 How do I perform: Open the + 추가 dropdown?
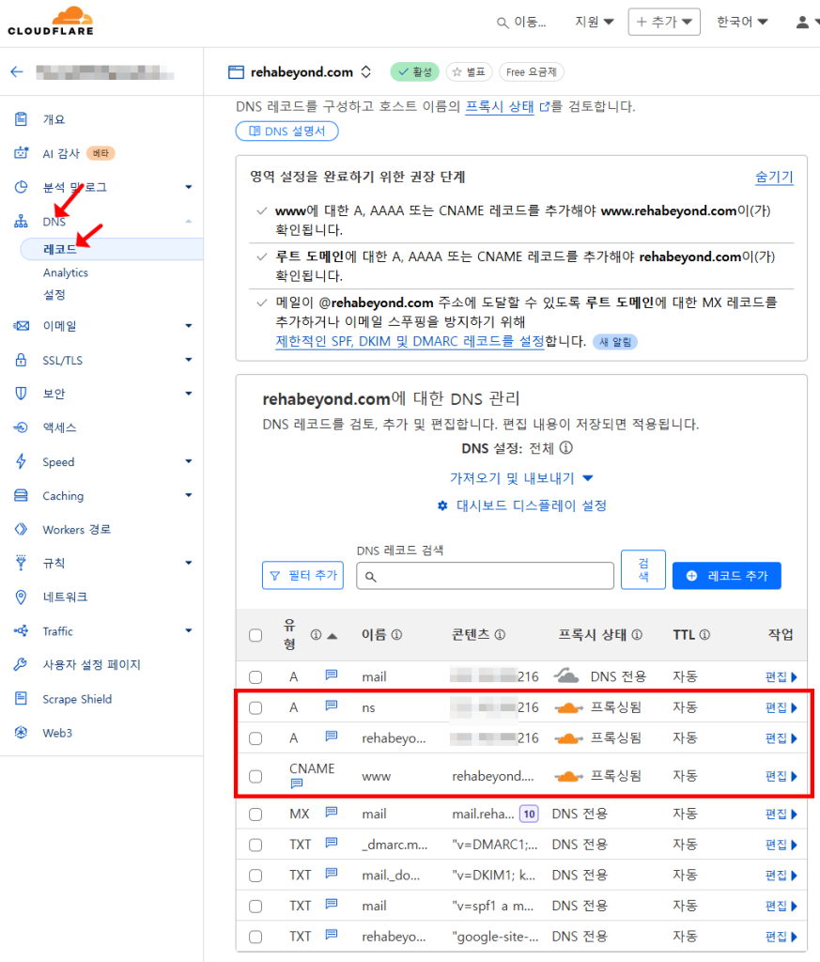pyautogui.click(x=664, y=23)
